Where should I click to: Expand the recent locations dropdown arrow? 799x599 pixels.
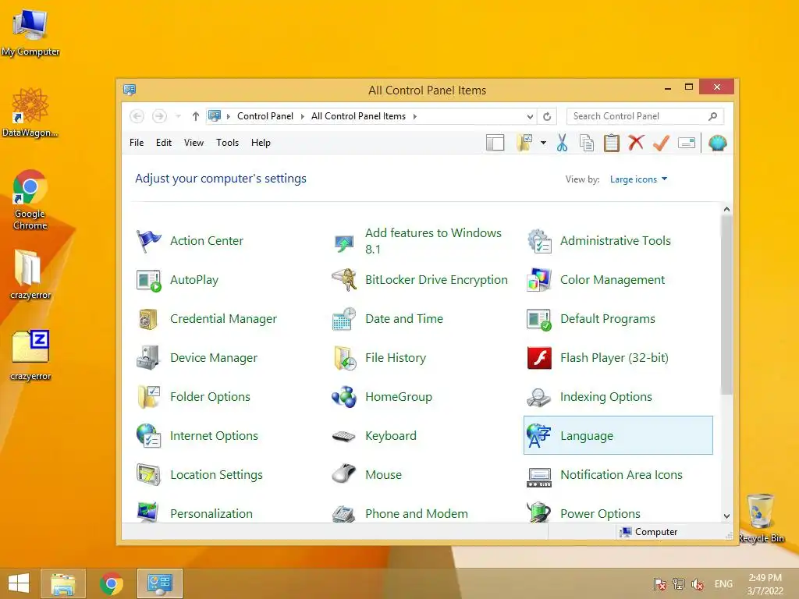click(x=178, y=117)
